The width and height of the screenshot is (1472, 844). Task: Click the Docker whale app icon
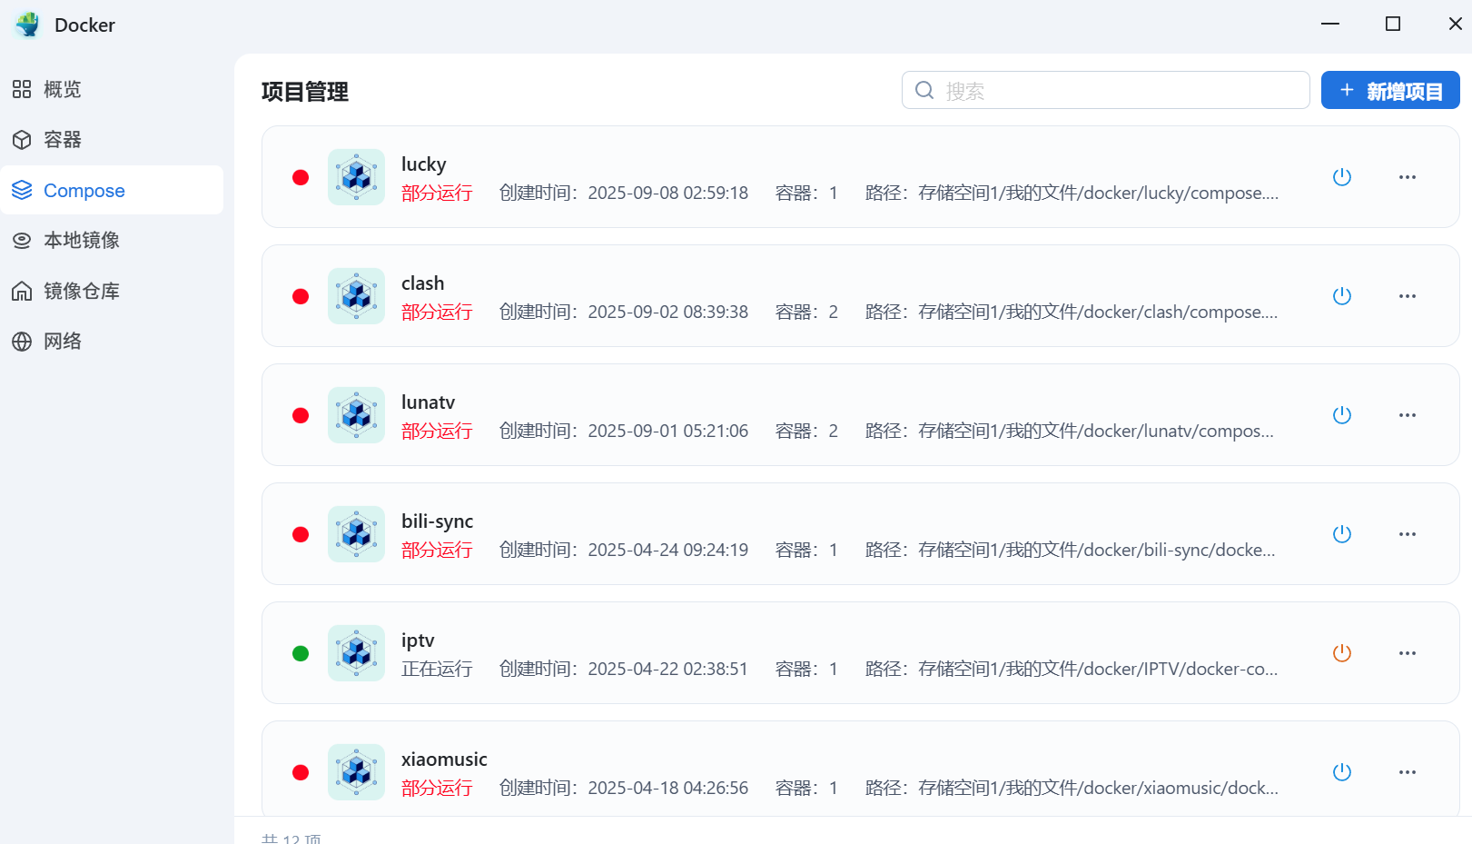coord(28,25)
